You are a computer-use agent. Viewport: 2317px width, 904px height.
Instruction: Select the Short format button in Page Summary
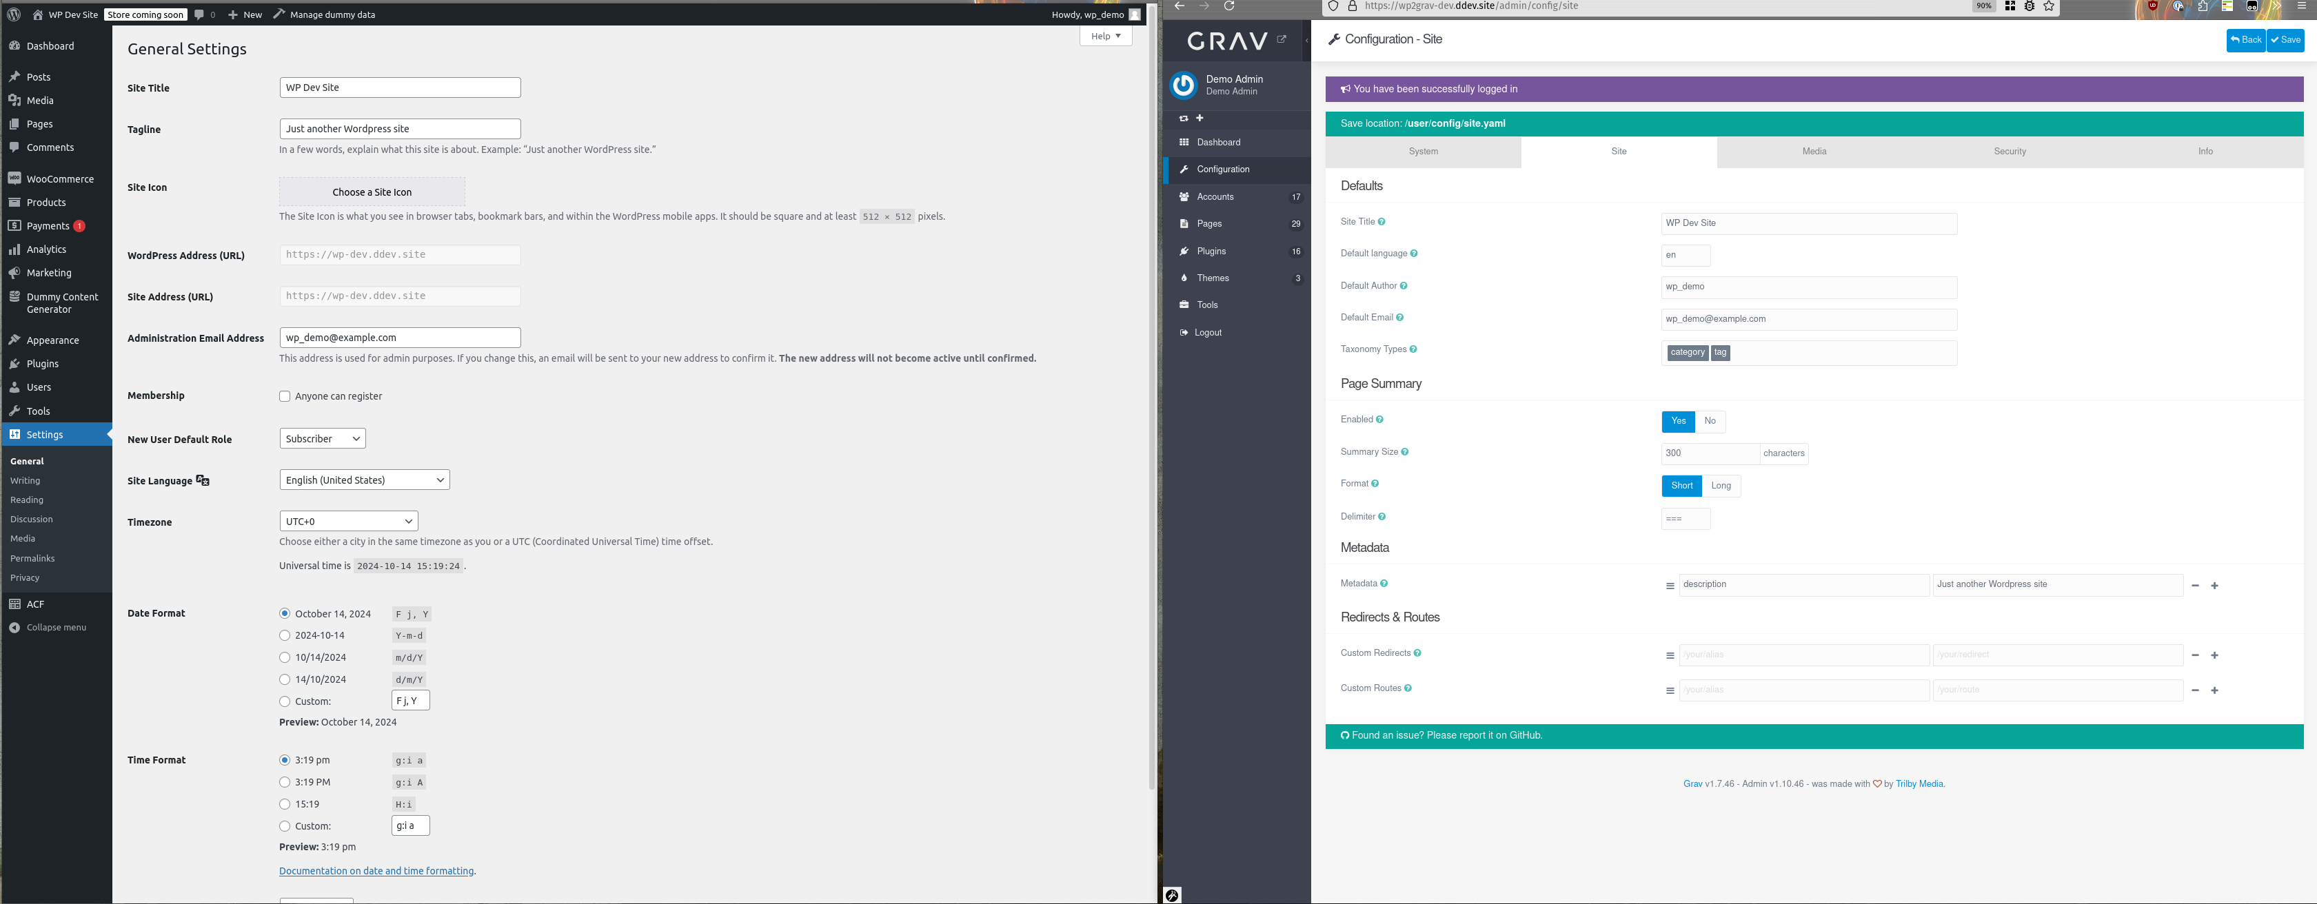(1680, 484)
